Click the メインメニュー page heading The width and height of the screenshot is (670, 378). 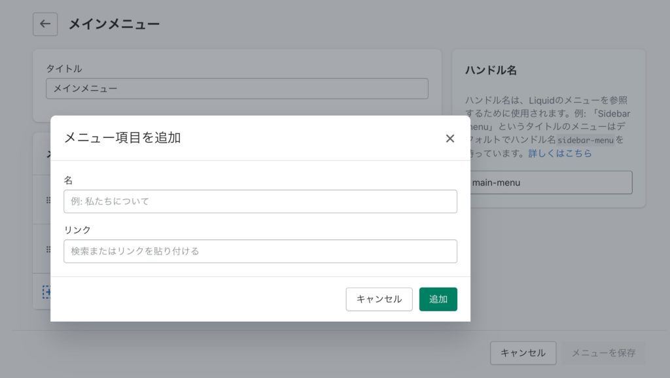point(115,24)
